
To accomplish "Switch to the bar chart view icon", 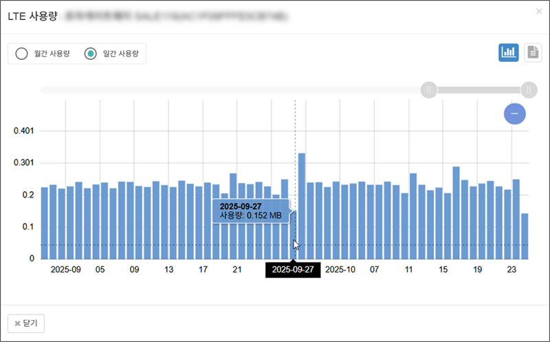I will pyautogui.click(x=508, y=52).
